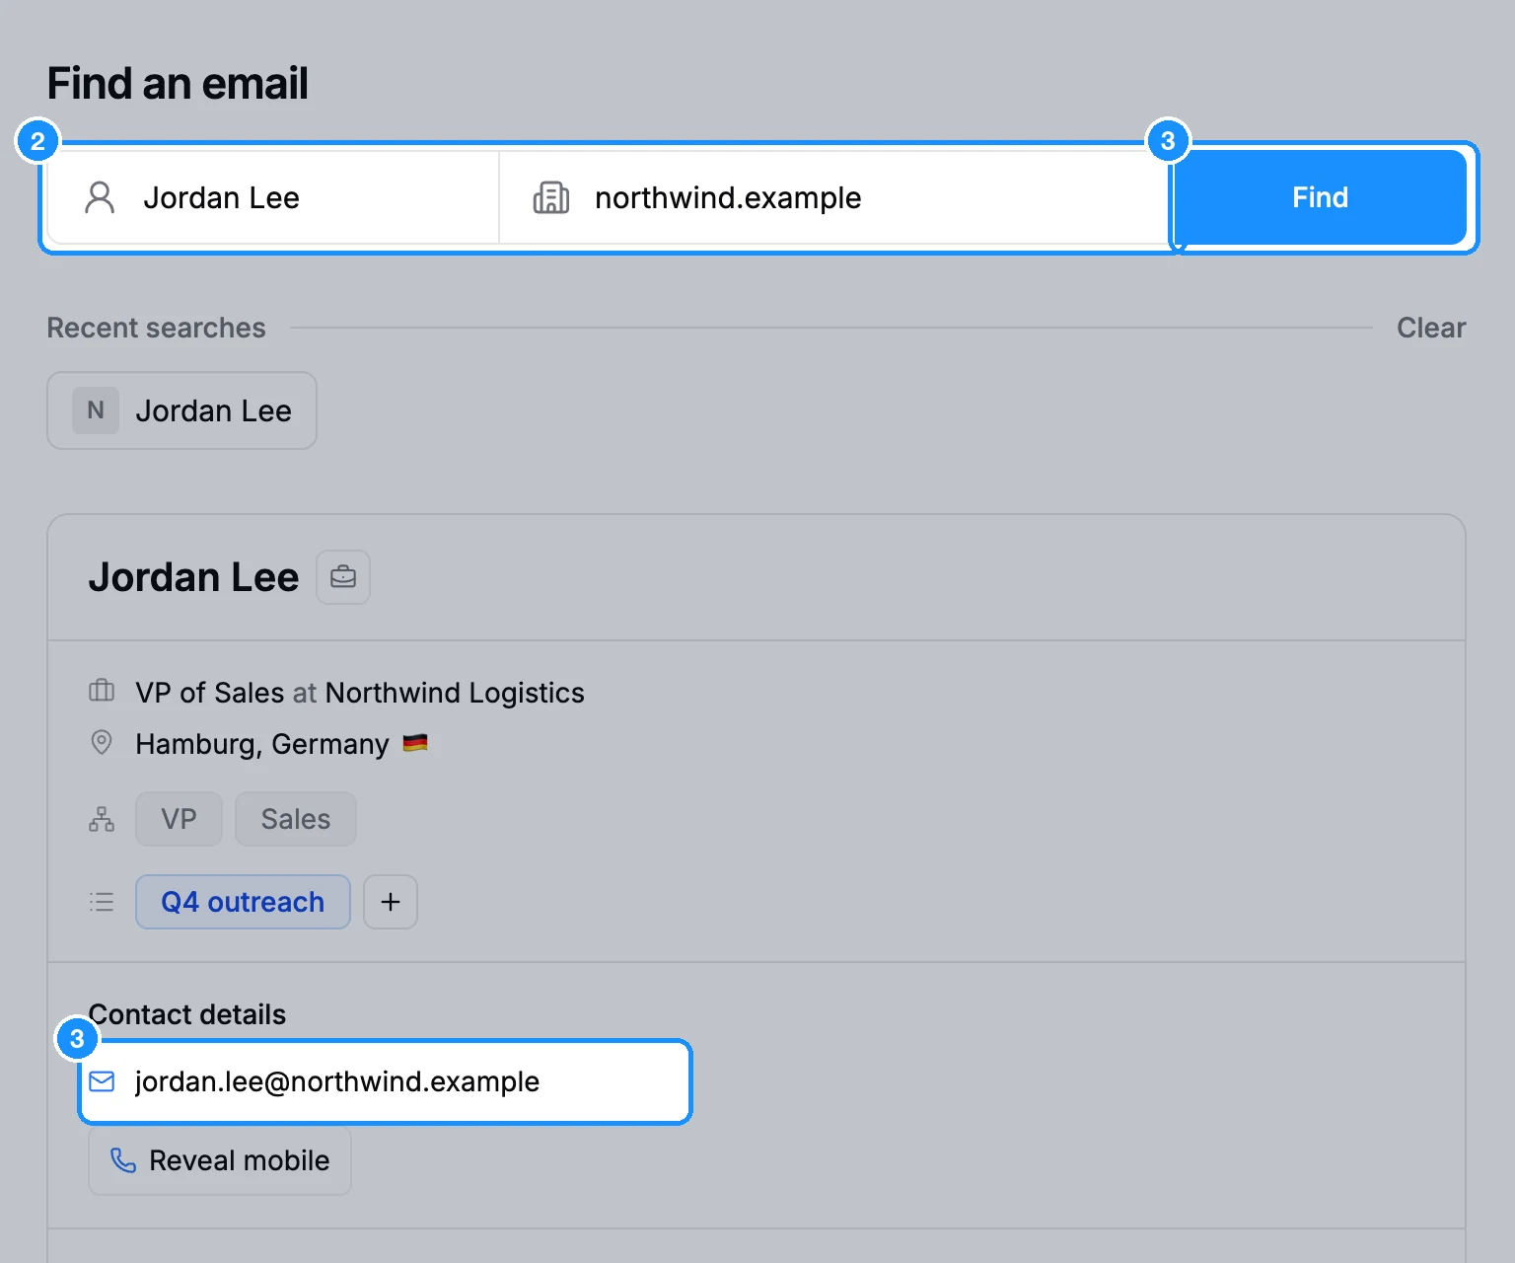Click the briefcase icon beside Jordan Lee heading
The image size is (1515, 1263).
point(343,577)
